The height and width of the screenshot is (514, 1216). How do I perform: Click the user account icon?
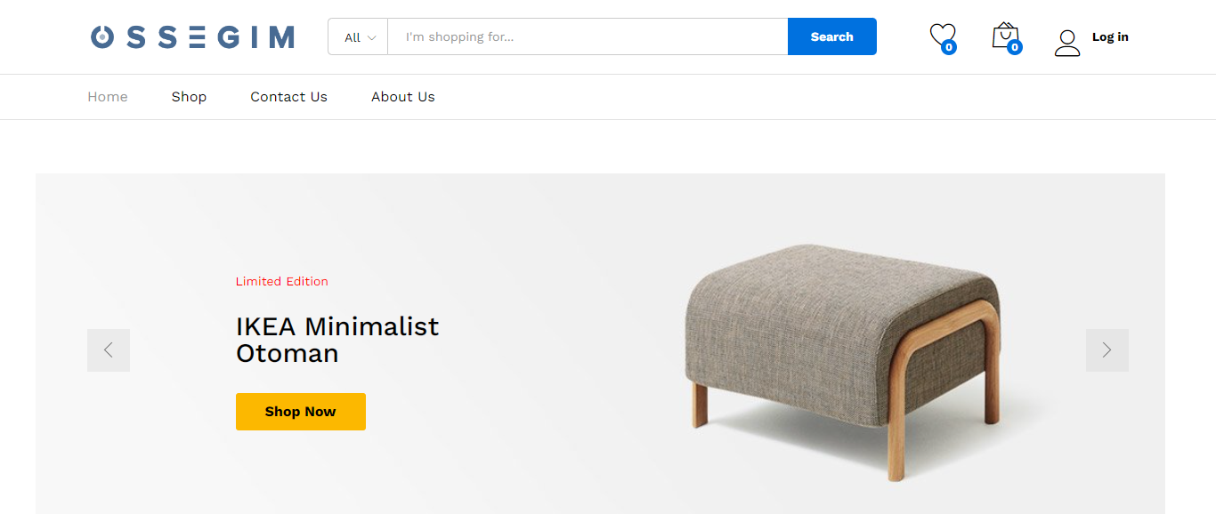[x=1066, y=43]
